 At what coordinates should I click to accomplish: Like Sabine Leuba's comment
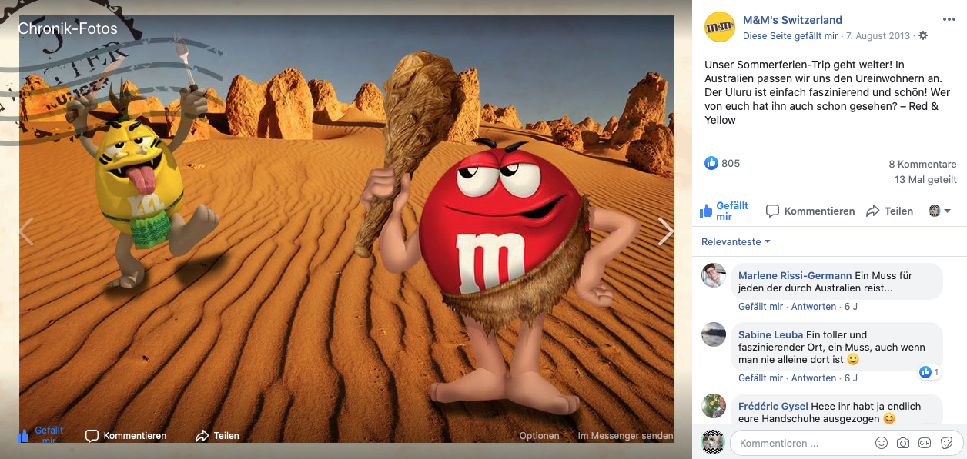point(761,378)
